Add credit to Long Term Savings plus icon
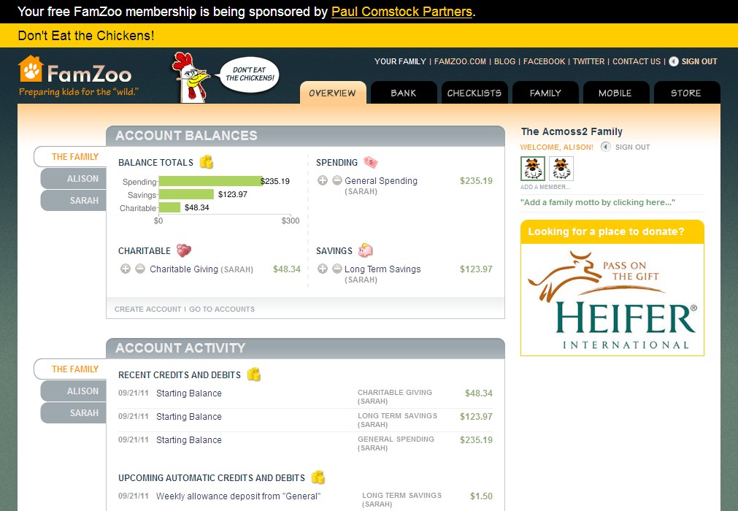This screenshot has width=738, height=511. 323,269
